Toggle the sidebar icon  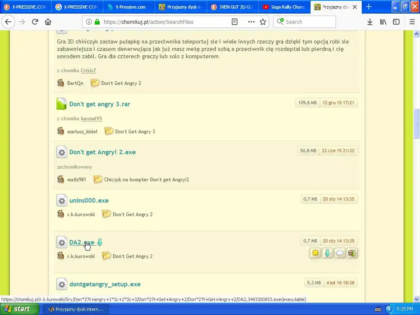(x=396, y=22)
